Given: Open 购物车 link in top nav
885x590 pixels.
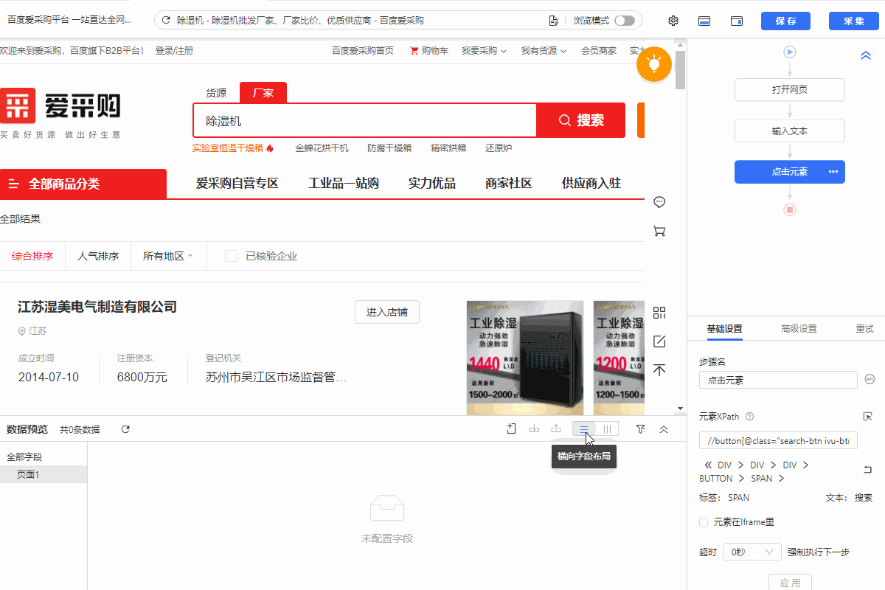Looking at the screenshot, I should tap(429, 51).
